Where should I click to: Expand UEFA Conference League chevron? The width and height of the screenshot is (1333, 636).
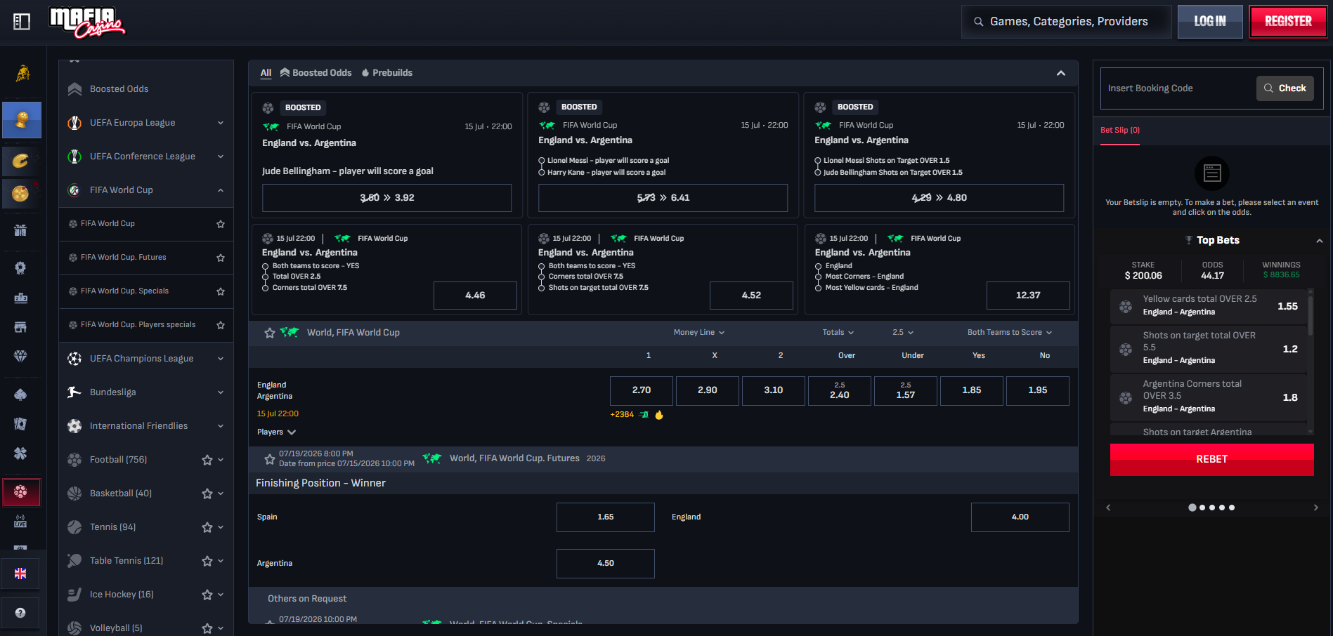click(221, 157)
